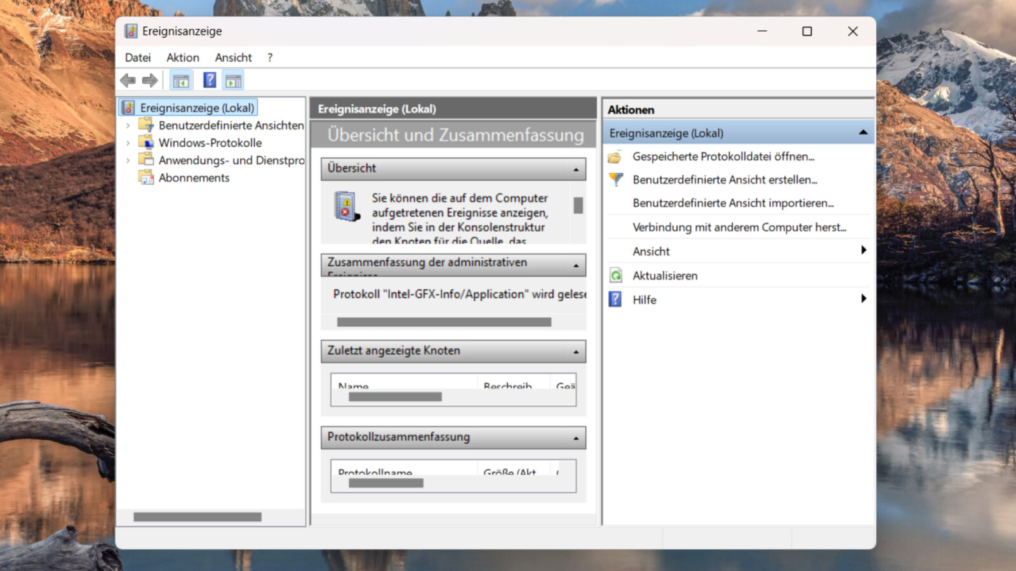The height and width of the screenshot is (571, 1016).
Task: Collapse the Übersicht section
Action: pyautogui.click(x=575, y=169)
